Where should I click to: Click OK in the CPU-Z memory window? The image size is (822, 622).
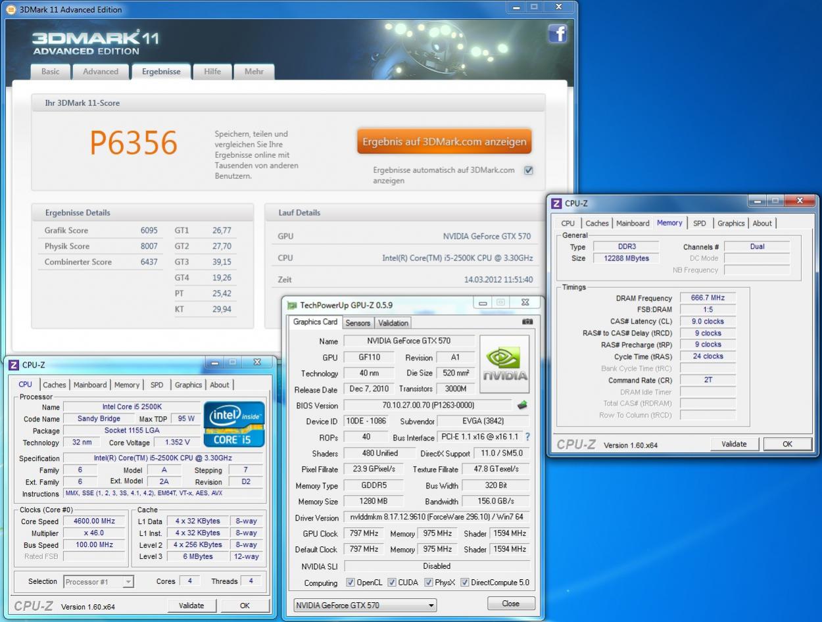click(787, 444)
